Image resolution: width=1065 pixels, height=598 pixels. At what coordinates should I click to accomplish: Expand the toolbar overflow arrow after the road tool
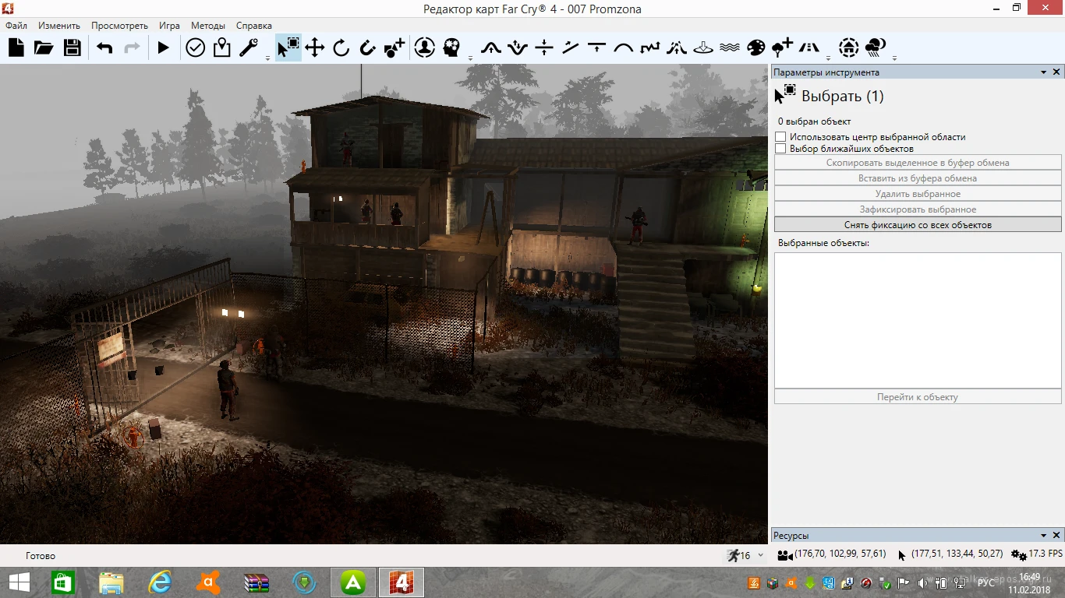(x=829, y=58)
